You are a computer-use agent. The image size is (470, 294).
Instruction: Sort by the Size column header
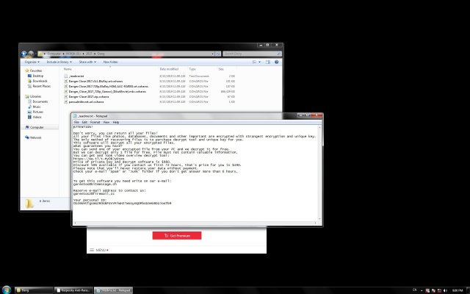(x=221, y=69)
